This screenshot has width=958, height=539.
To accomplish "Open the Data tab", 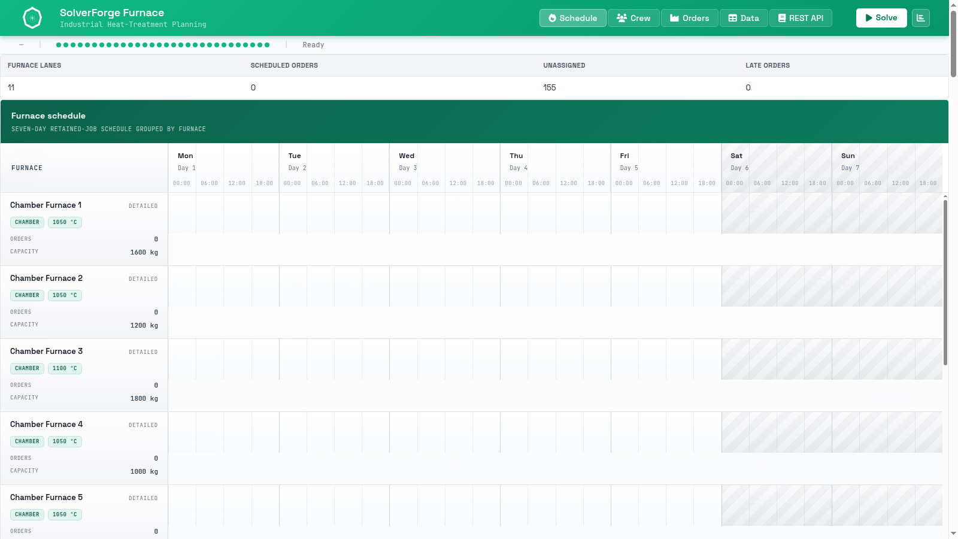I will pos(744,18).
